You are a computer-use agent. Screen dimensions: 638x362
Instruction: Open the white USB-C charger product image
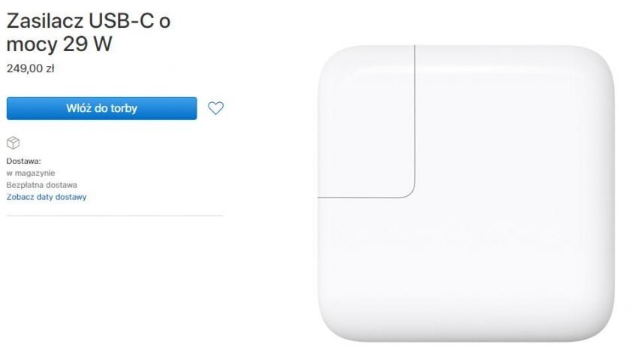point(466,194)
